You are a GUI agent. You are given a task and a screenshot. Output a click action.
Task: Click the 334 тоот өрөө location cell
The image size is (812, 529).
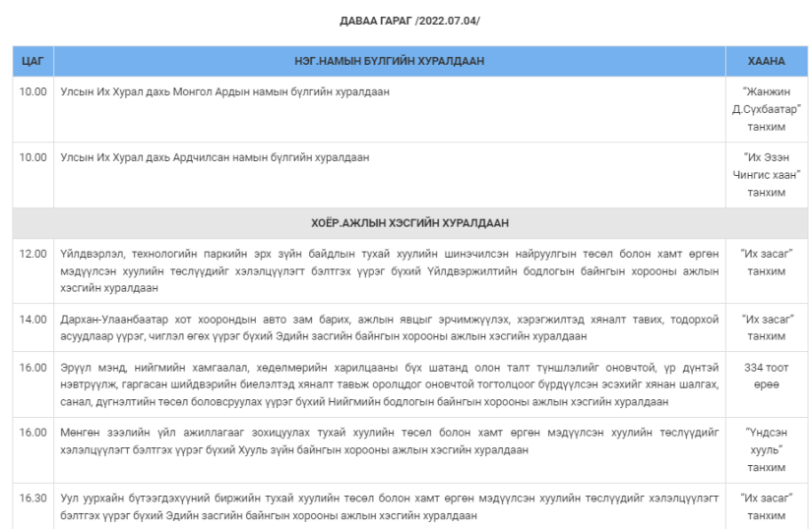coord(766,377)
